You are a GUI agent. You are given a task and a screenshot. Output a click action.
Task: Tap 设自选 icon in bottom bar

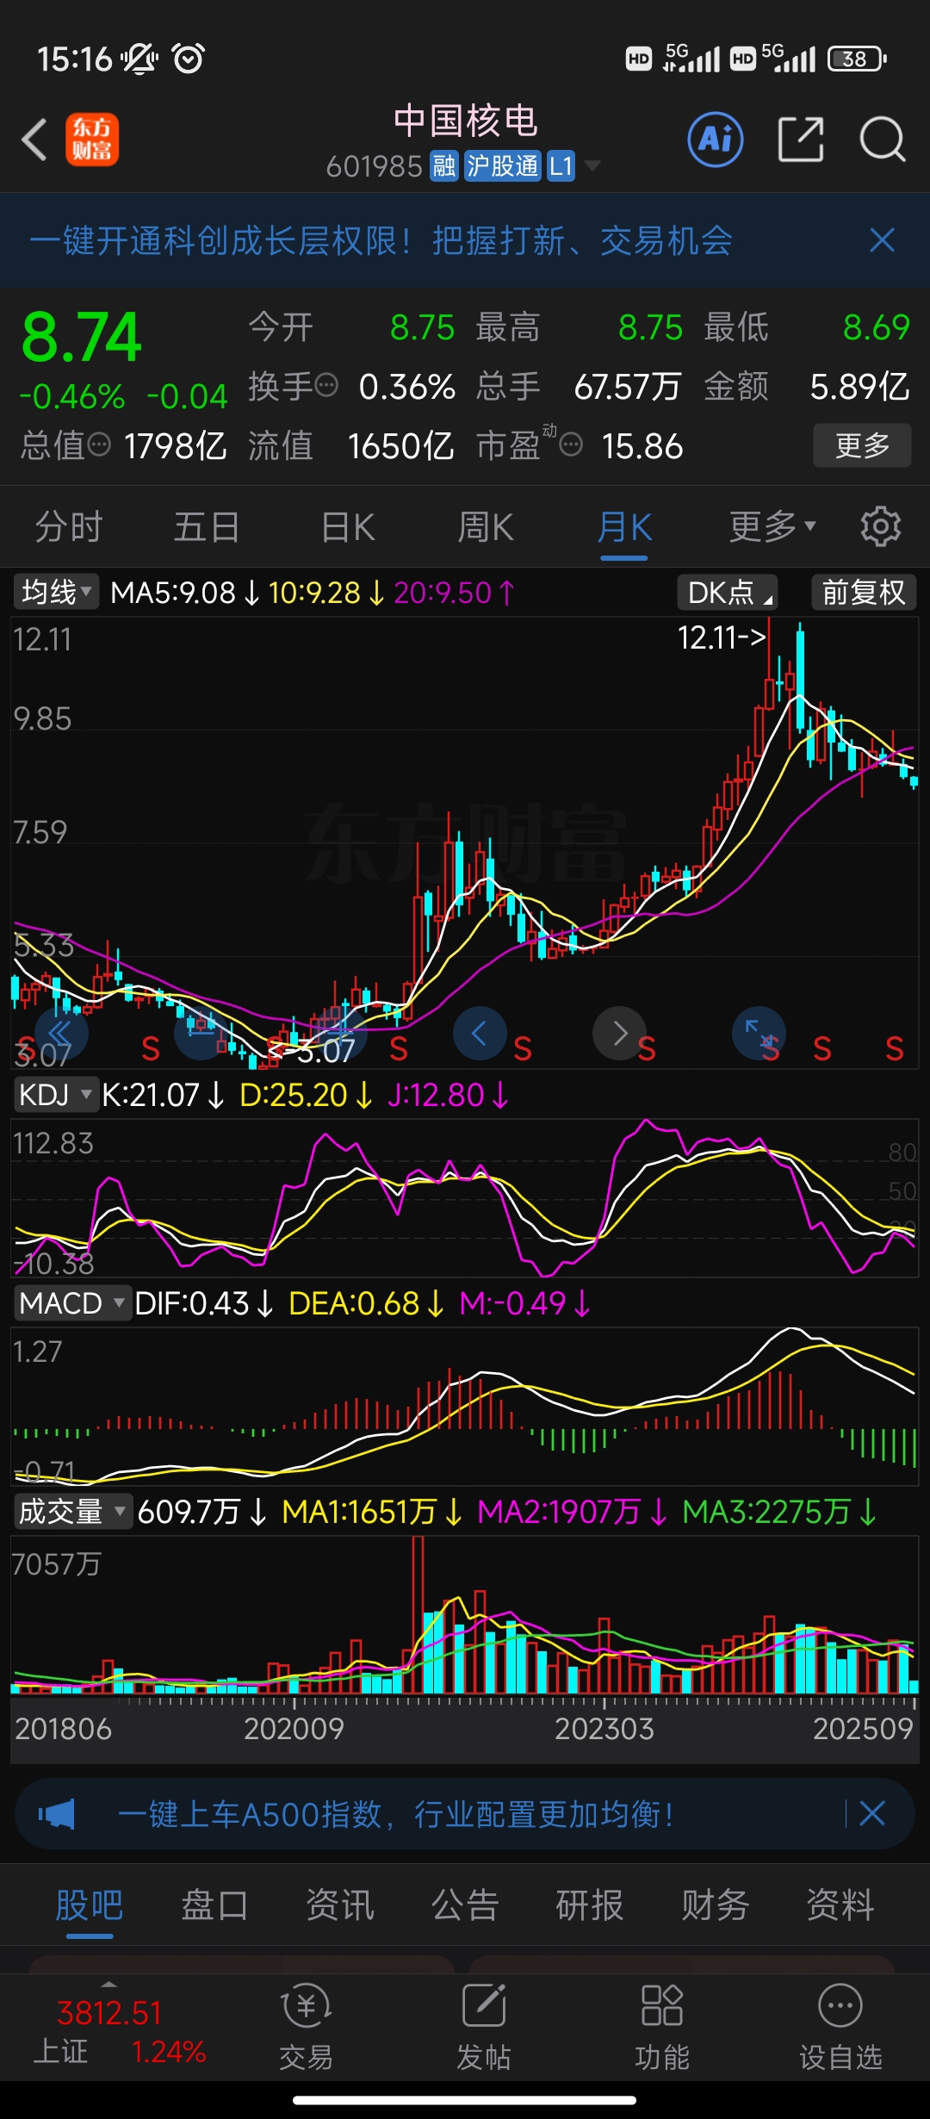pyautogui.click(x=840, y=2027)
